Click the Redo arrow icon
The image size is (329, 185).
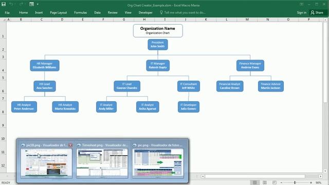(21, 4)
